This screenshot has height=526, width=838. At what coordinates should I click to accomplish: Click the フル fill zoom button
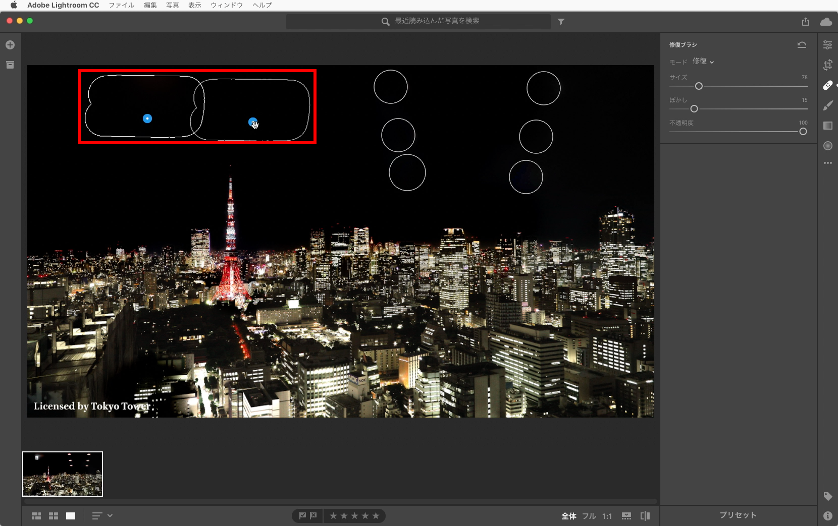pyautogui.click(x=589, y=516)
